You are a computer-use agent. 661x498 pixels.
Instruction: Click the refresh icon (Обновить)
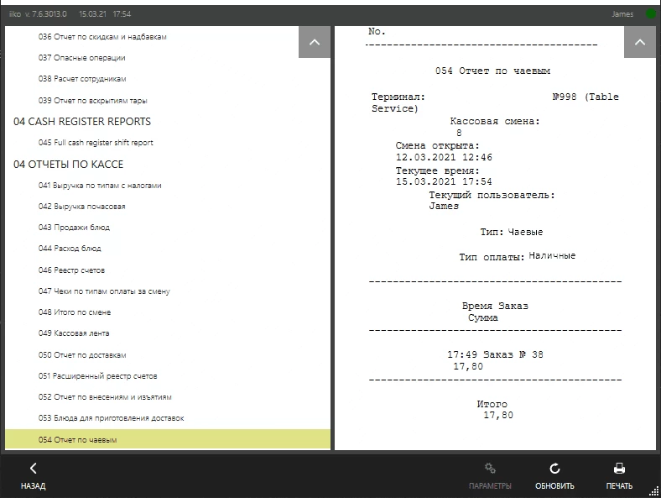(x=554, y=469)
